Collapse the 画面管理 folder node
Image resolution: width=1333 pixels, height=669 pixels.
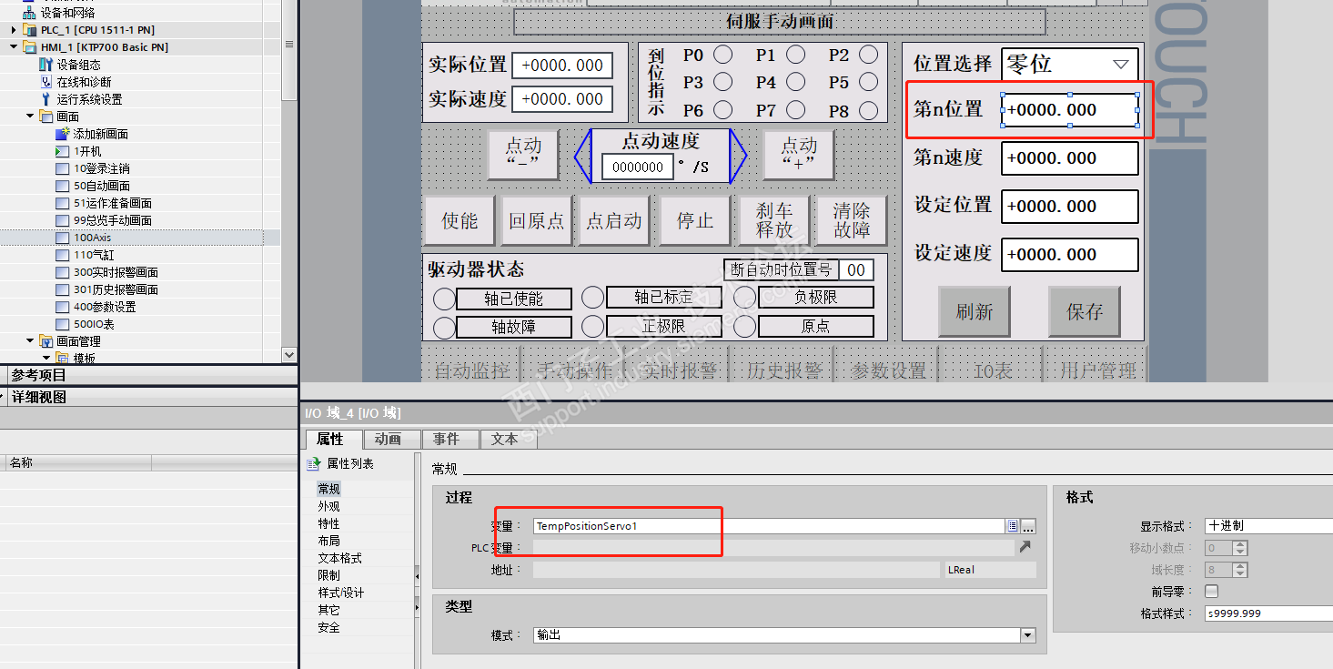(30, 341)
